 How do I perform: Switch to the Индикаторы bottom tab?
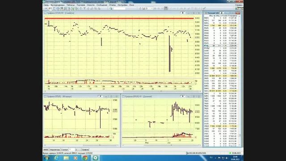click(x=55, y=150)
